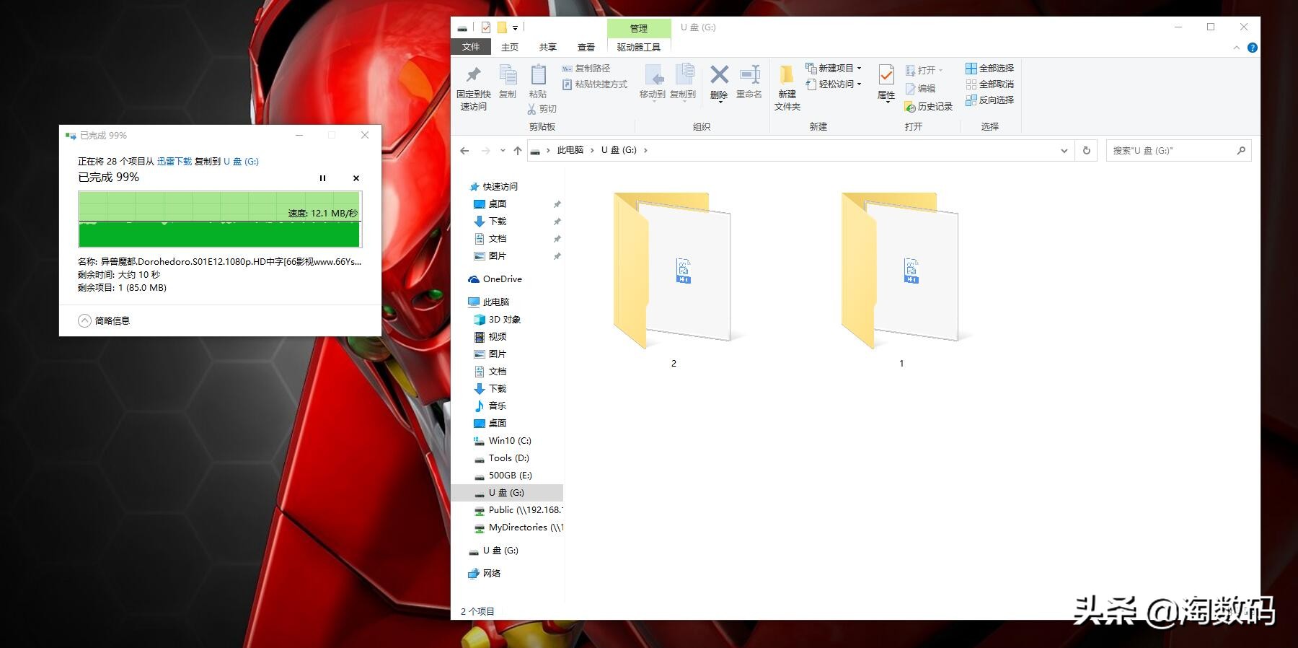
Task: Click 此电脑 in address breadcrumb
Action: pyautogui.click(x=570, y=150)
